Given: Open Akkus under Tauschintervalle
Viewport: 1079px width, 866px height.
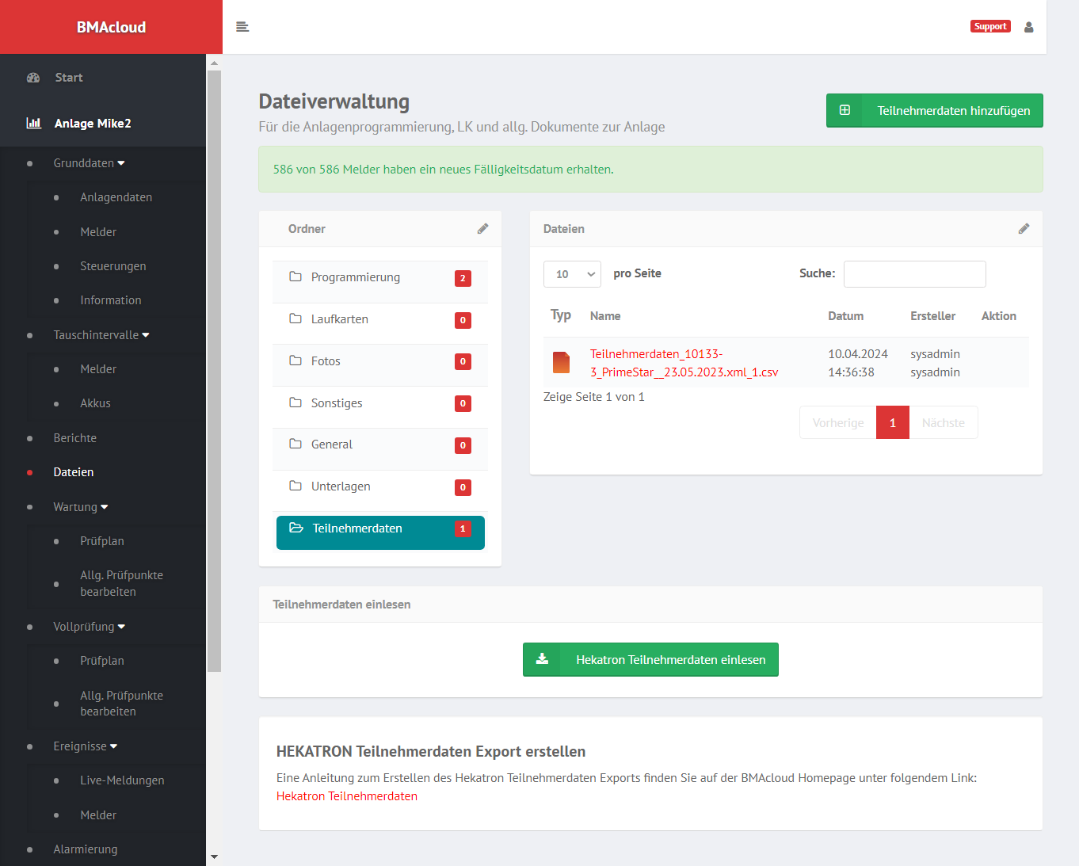Looking at the screenshot, I should [x=96, y=403].
